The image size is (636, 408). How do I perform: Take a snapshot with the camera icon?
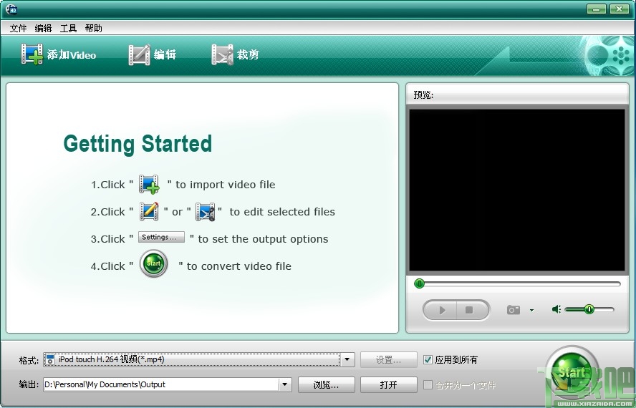(513, 310)
